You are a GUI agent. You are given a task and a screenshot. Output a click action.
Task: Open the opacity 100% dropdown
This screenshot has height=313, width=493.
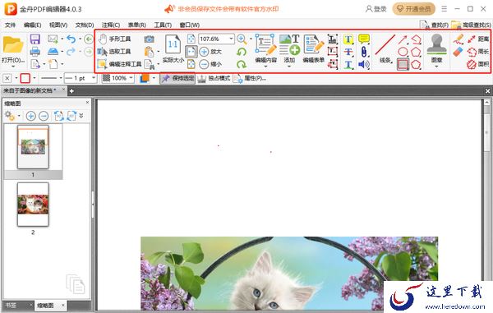coord(131,78)
